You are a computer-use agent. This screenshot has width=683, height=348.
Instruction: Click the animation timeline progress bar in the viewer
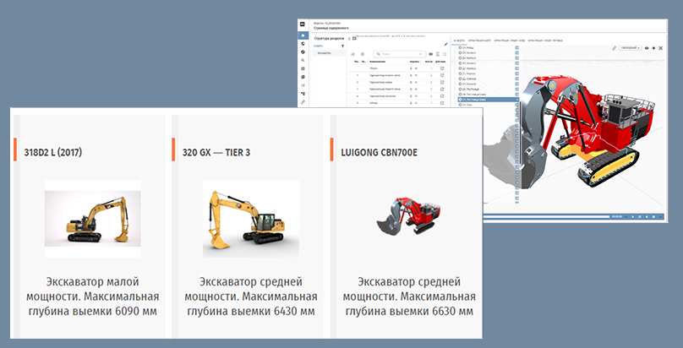tap(547, 216)
